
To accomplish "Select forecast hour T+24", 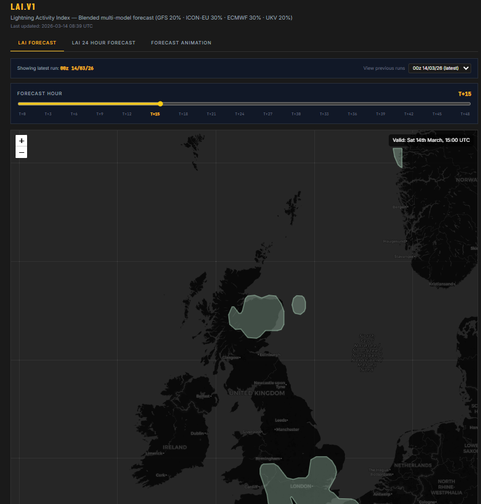I will coord(239,114).
